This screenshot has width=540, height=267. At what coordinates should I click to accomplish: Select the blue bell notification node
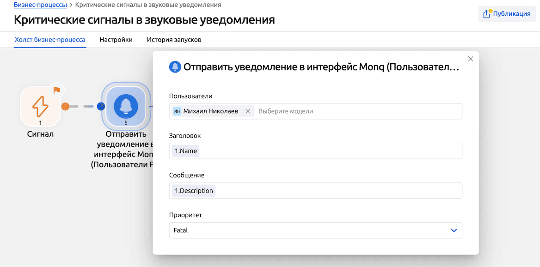click(126, 106)
